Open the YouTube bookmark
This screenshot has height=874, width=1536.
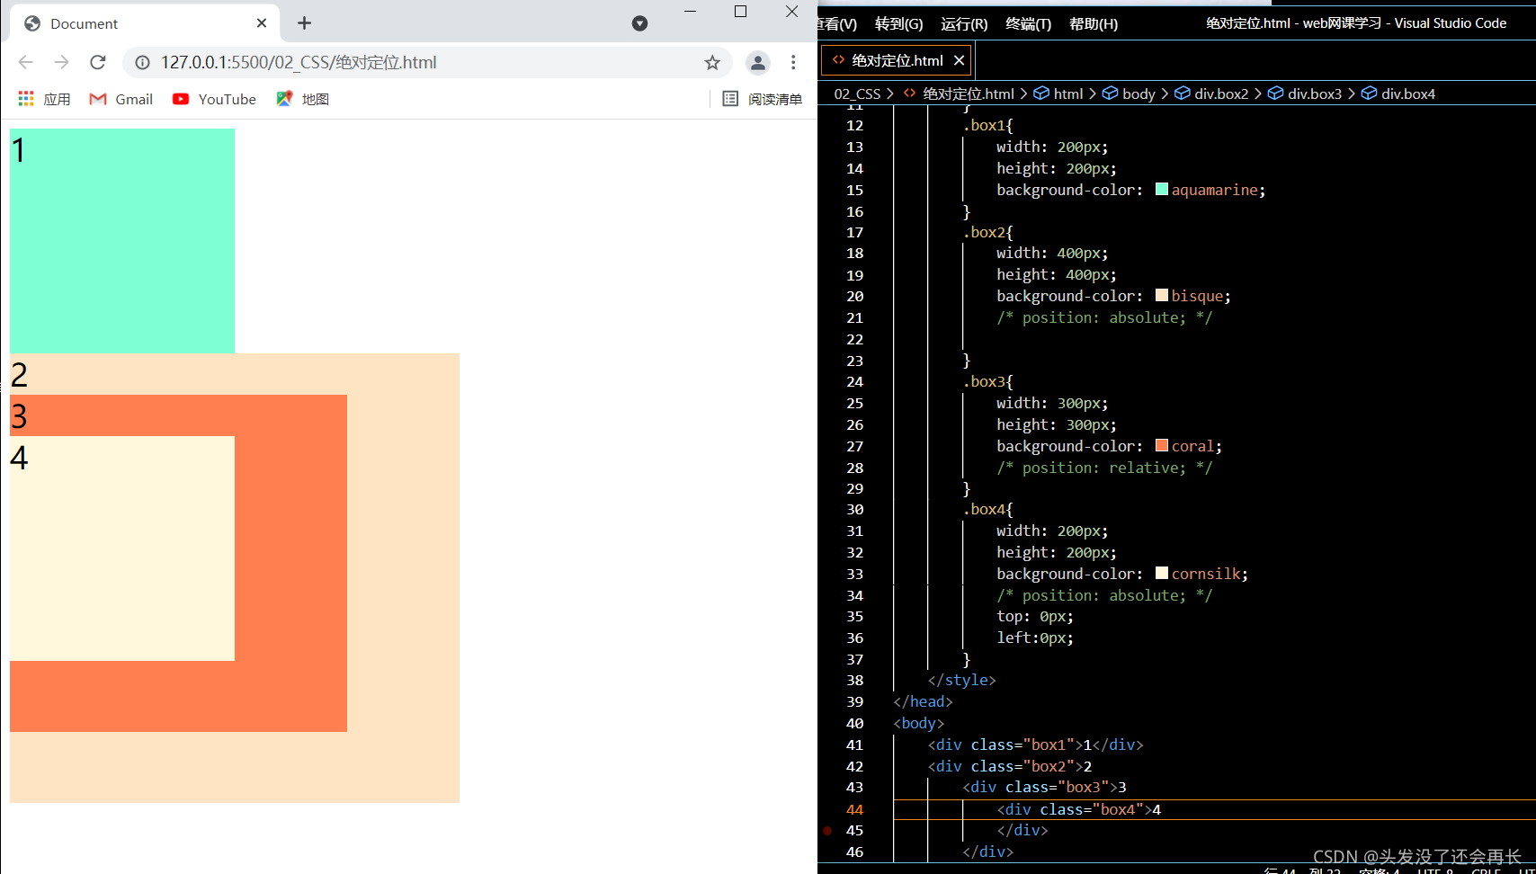click(x=214, y=99)
